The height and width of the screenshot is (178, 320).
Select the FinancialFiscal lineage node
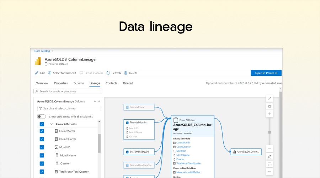click(x=139, y=107)
